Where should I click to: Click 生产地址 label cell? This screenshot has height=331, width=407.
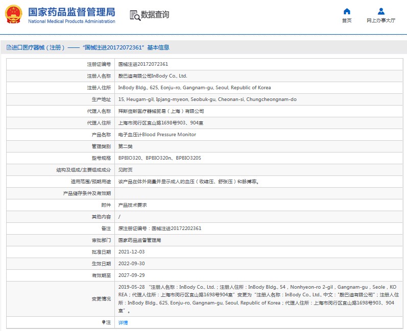pyautogui.click(x=101, y=99)
